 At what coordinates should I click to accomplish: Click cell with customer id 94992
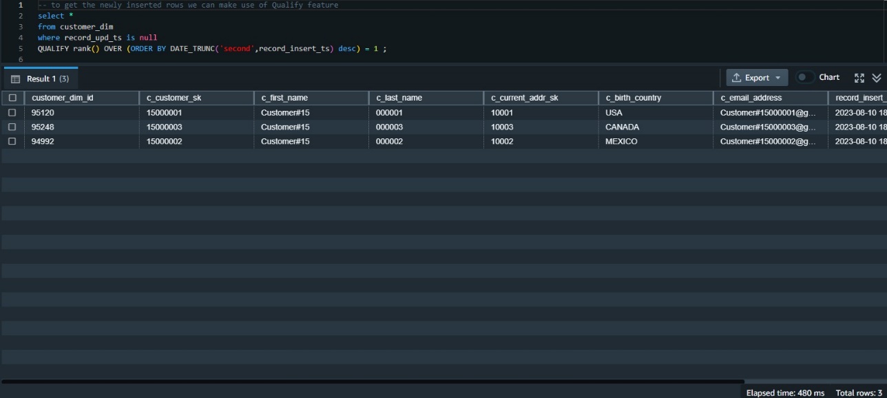81,141
